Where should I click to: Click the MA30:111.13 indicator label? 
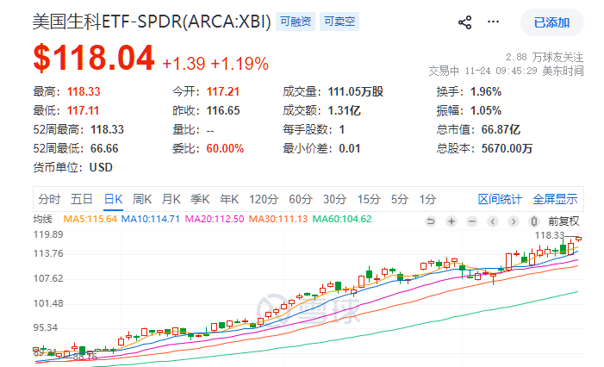coord(278,219)
